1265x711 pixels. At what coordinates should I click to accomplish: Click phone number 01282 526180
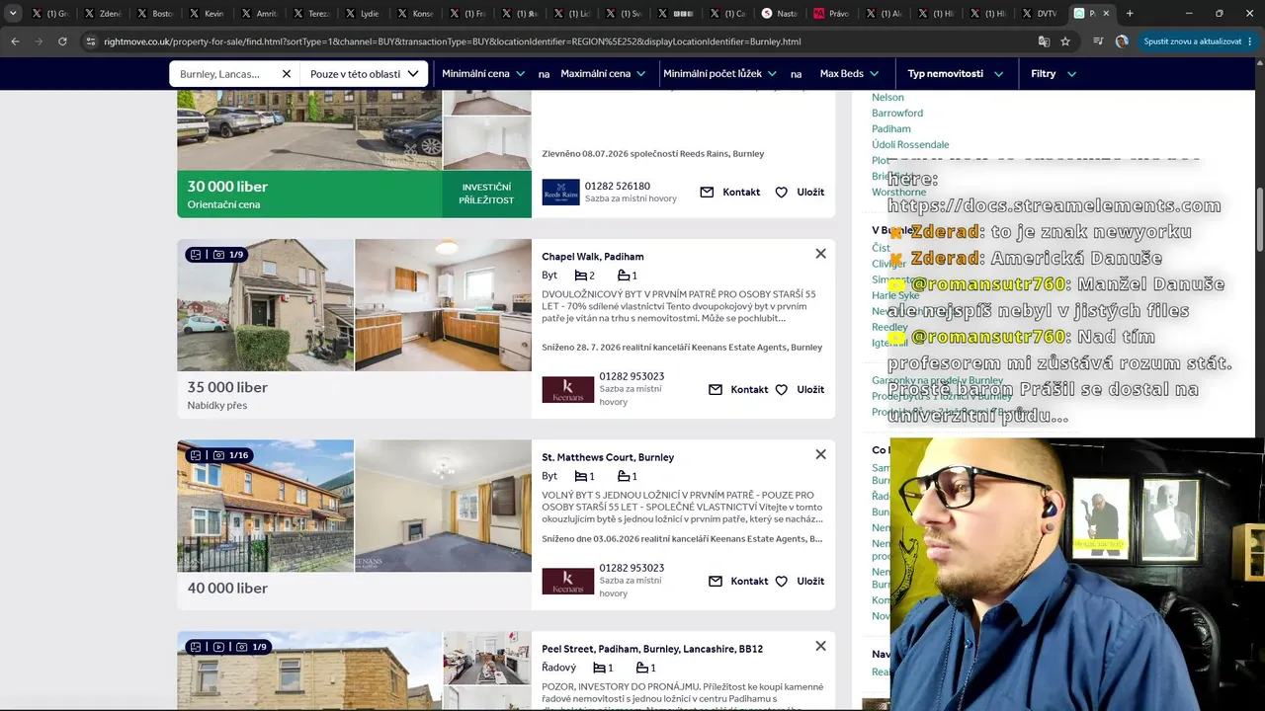618,186
